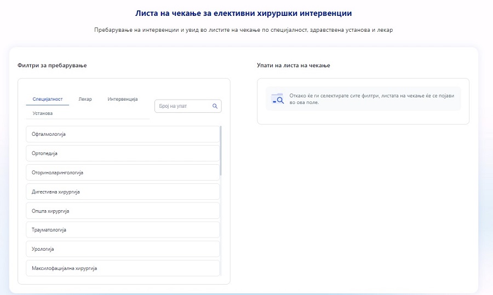The width and height of the screenshot is (493, 295).
Task: Pick Оториноларингологија in the list
Action: pyautogui.click(x=123, y=172)
